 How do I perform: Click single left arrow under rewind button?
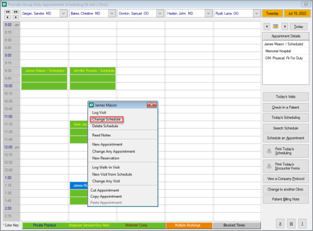(x=8, y=17)
